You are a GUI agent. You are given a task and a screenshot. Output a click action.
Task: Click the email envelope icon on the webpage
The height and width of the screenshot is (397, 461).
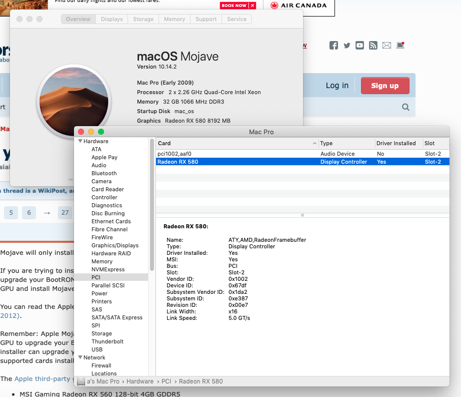point(386,46)
